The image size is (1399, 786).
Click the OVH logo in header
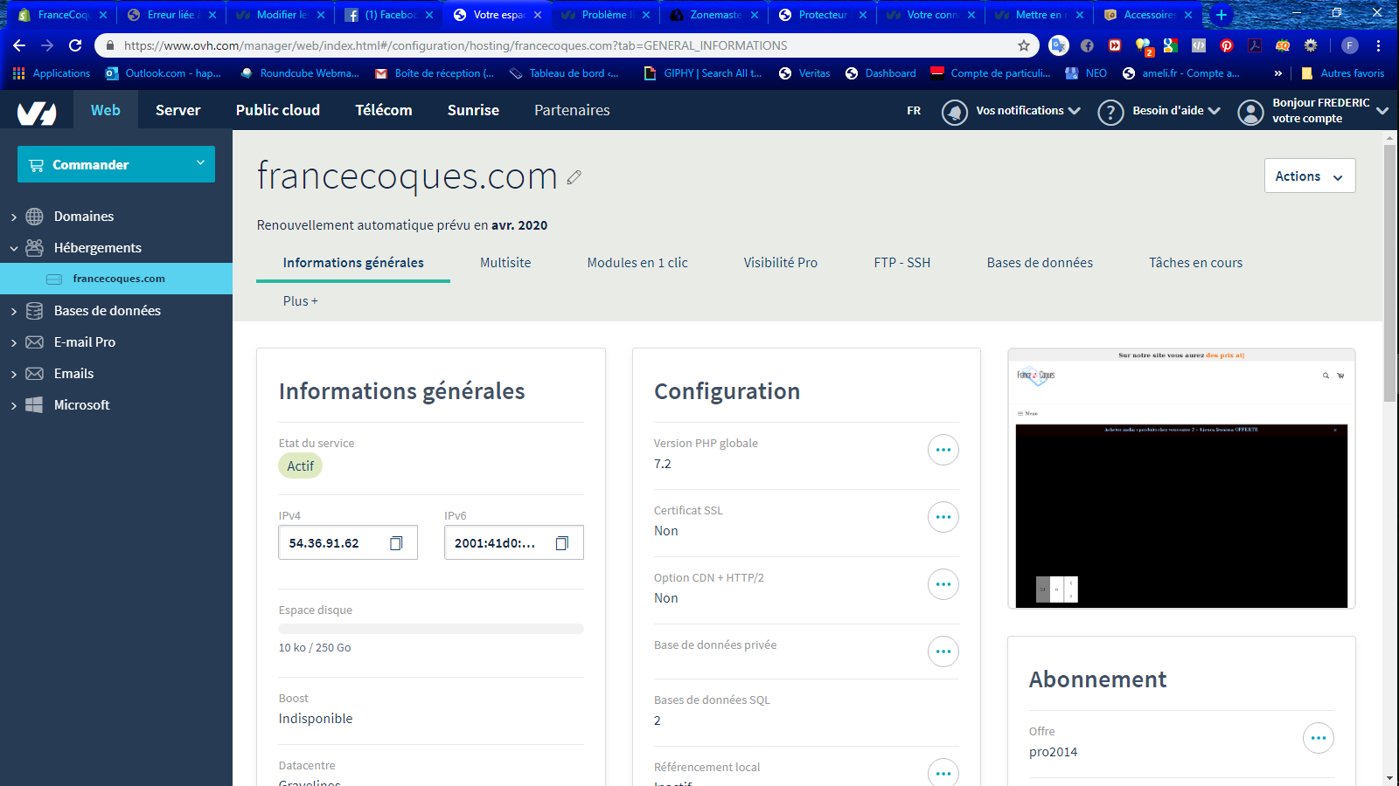[x=37, y=111]
